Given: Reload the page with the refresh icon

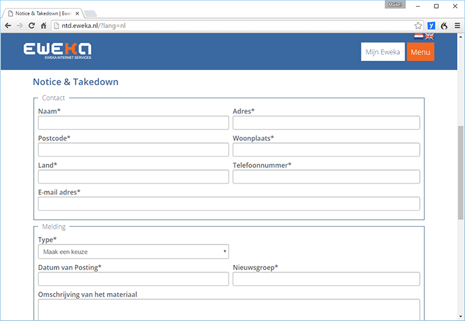Looking at the screenshot, I should [x=32, y=26].
